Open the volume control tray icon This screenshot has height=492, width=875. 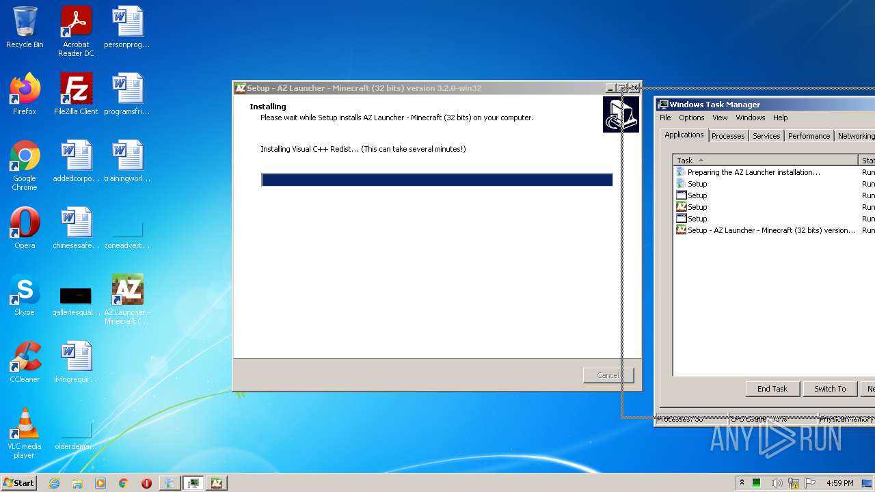coord(777,483)
